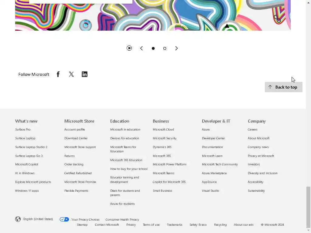Open Contact Microsoft link
The image size is (311, 233).
pos(107,225)
